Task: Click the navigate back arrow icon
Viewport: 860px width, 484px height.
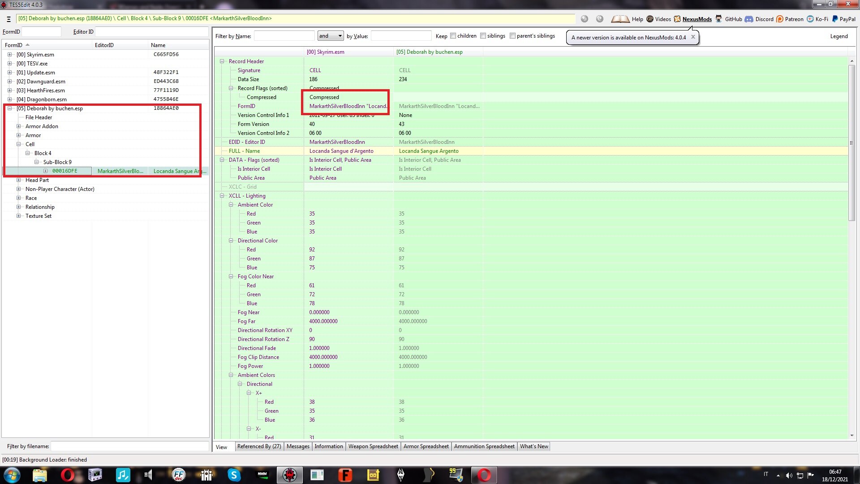Action: click(585, 19)
